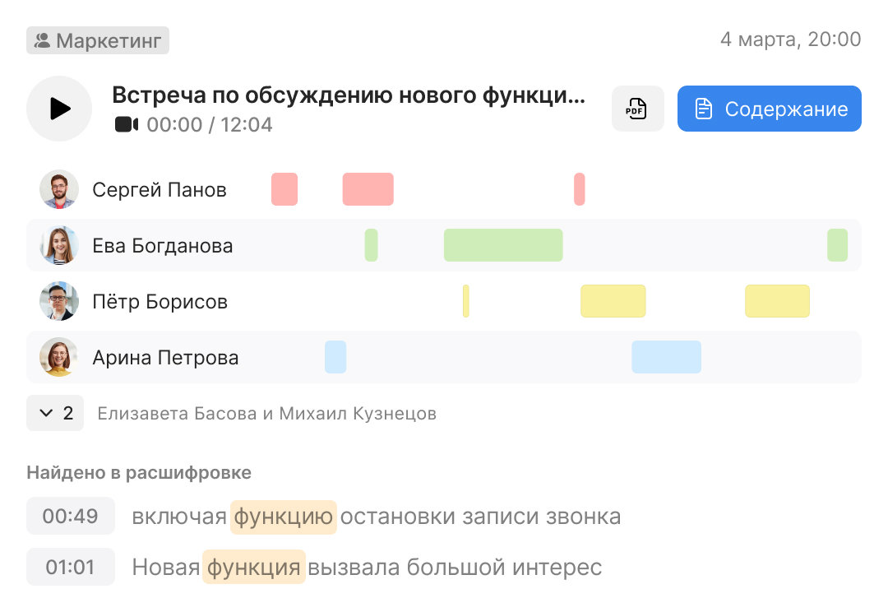Click the last yellow segment of Пётр Борисов

pyautogui.click(x=777, y=300)
